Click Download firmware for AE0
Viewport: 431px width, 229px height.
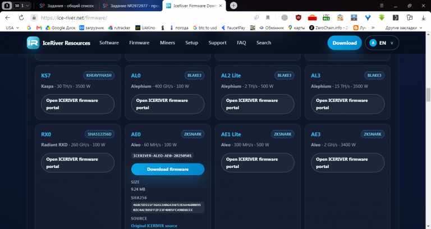(168, 169)
